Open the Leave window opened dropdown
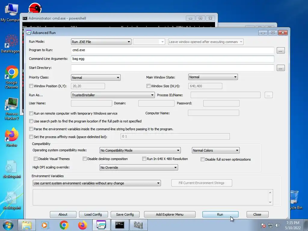Image resolution: width=308 pixels, height=231 pixels. point(206,42)
